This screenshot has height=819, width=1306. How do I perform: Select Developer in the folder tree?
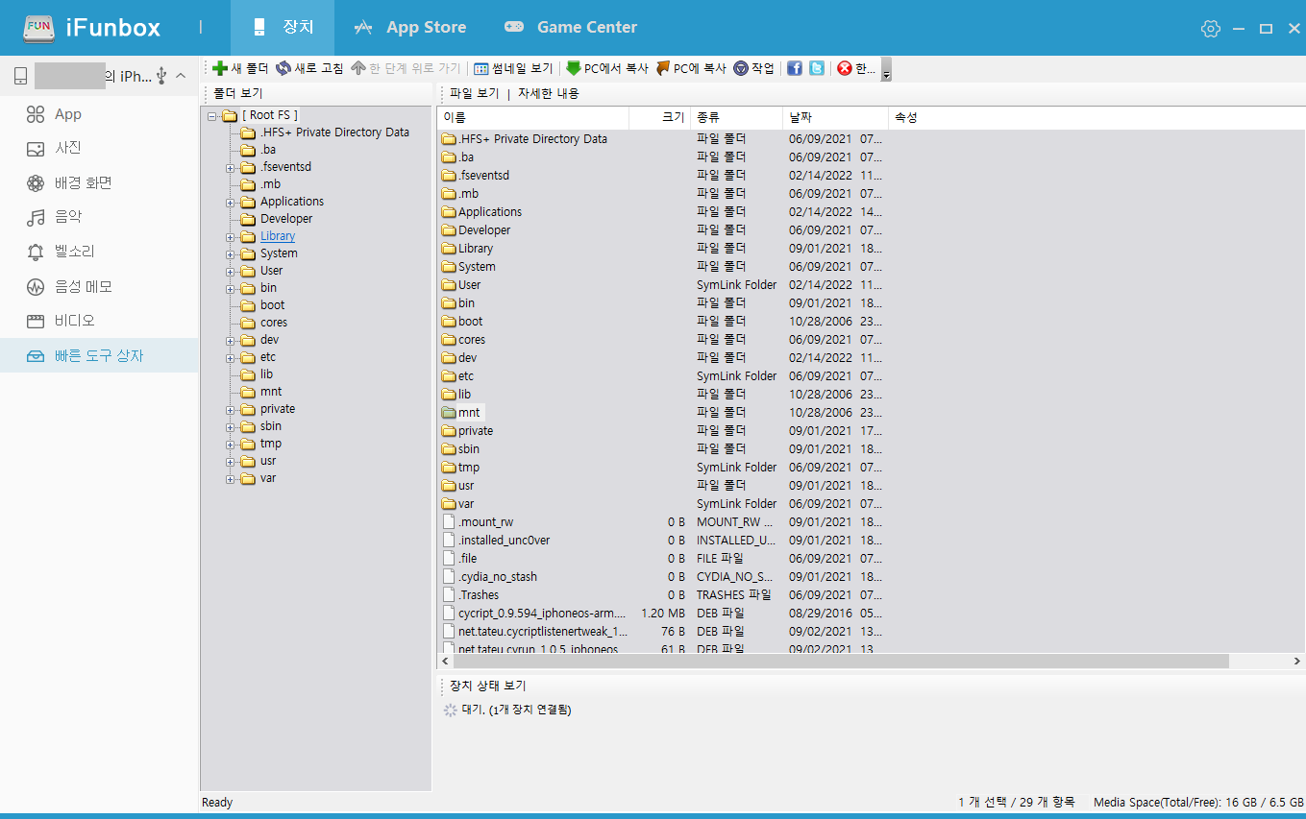tap(286, 219)
